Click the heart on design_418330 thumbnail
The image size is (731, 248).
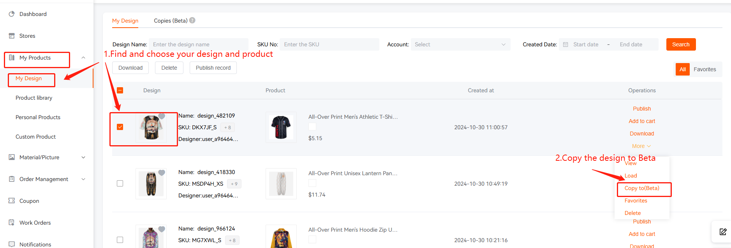pos(162,172)
